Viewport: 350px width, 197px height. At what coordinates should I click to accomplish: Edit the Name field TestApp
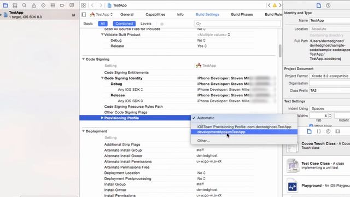[x=329, y=20]
